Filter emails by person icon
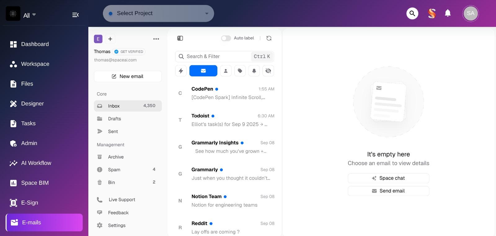 (x=226, y=71)
